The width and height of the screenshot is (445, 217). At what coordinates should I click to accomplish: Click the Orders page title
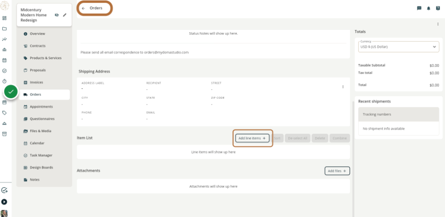pyautogui.click(x=96, y=8)
